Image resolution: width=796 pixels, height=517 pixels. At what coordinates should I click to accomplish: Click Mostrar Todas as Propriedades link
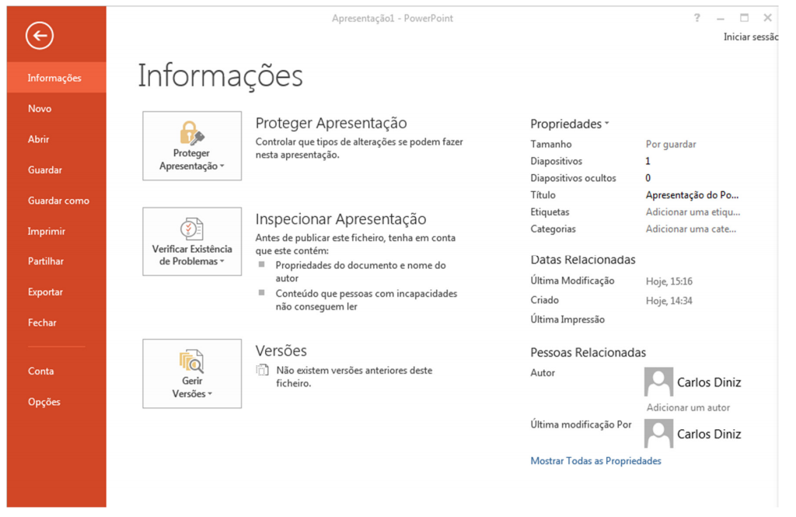[x=595, y=461]
